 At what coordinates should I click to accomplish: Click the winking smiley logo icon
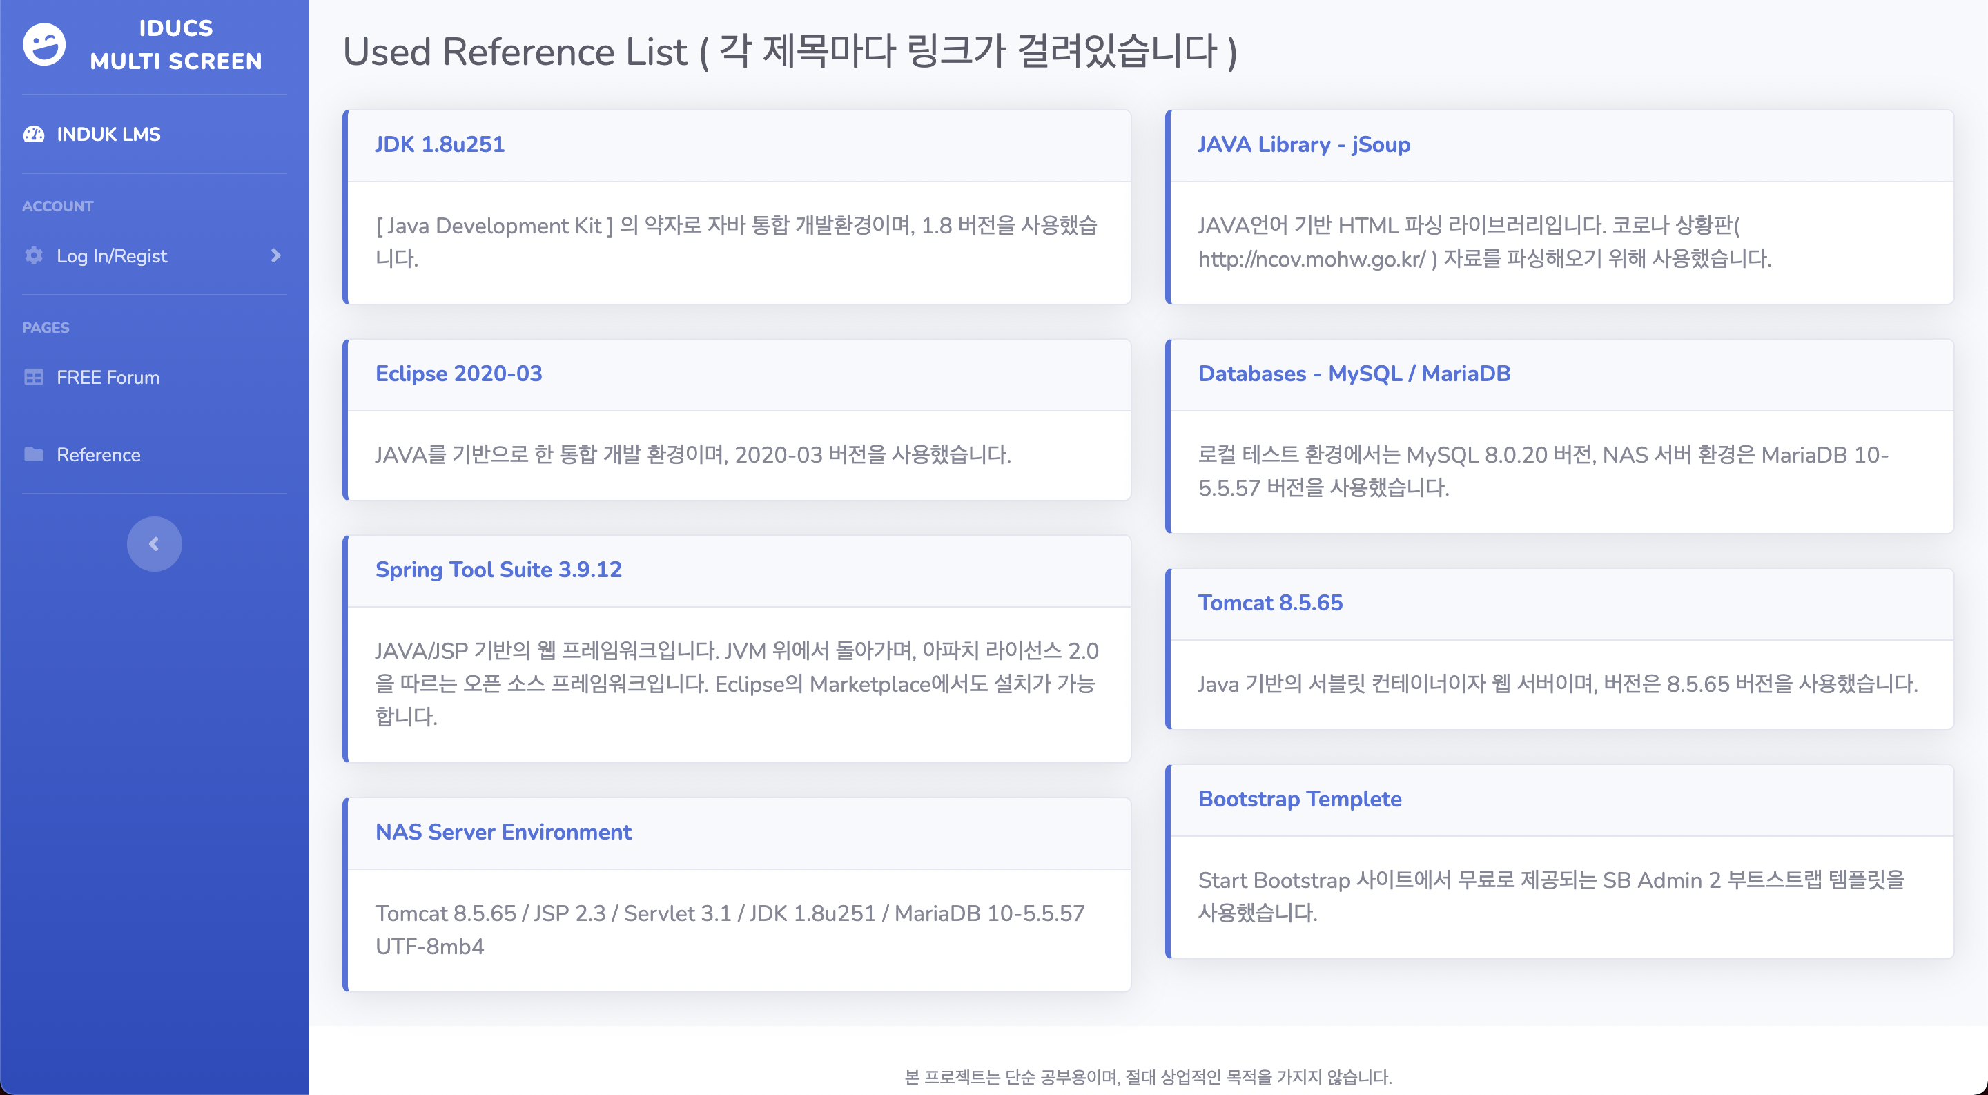click(x=44, y=45)
